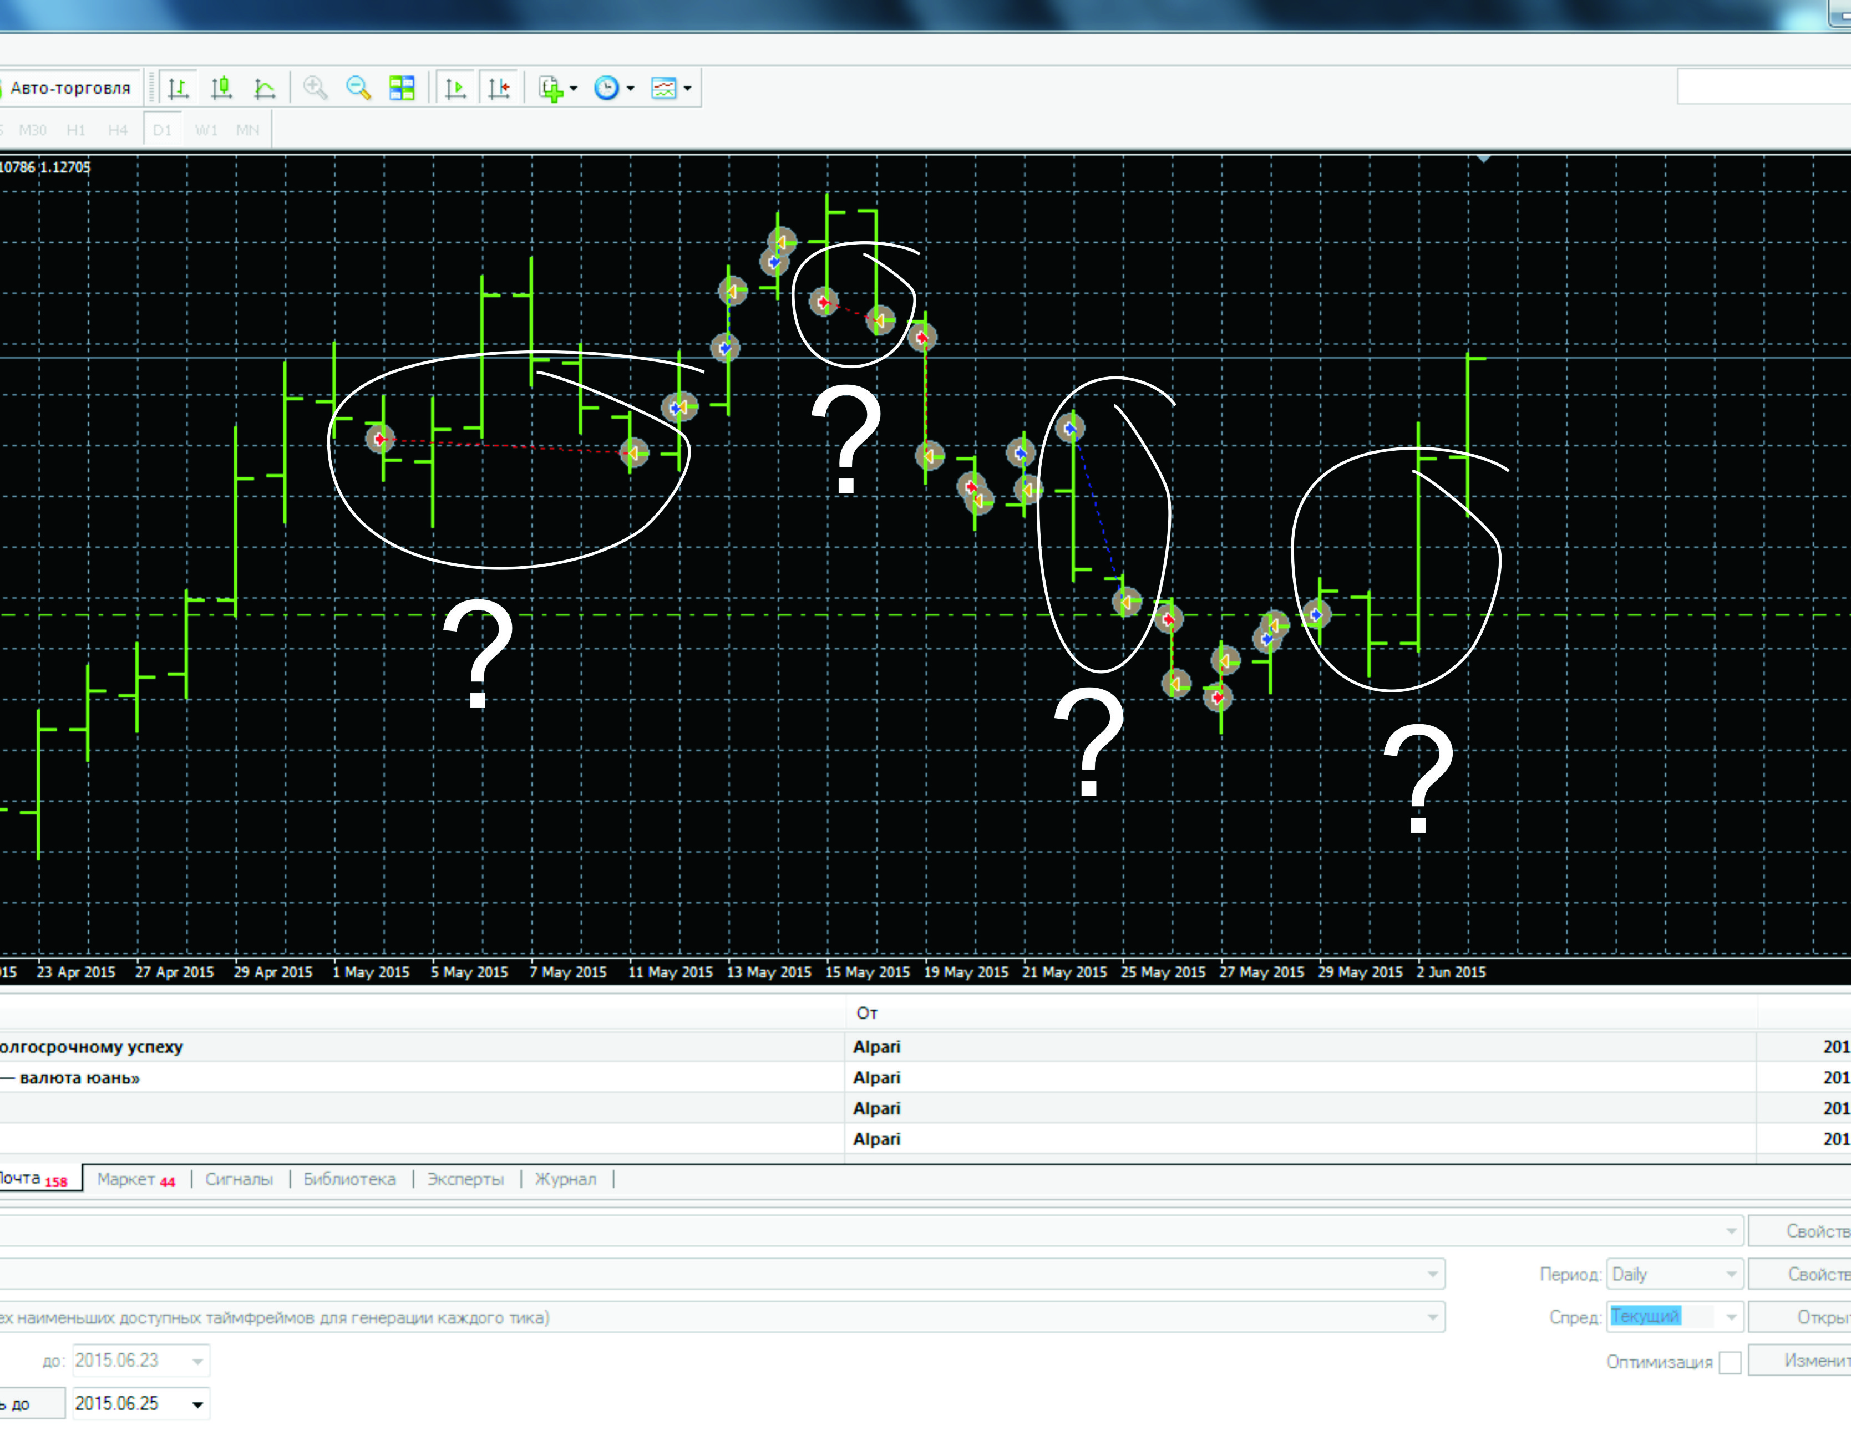Toggle the Авто-торговля button

[69, 88]
